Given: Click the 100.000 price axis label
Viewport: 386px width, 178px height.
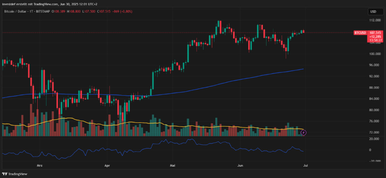Looking at the screenshot, I should pos(375,54).
